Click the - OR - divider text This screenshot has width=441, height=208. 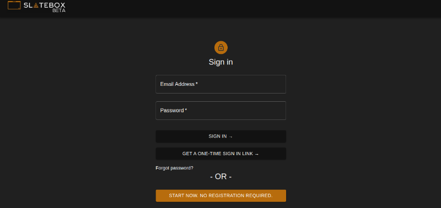click(221, 177)
